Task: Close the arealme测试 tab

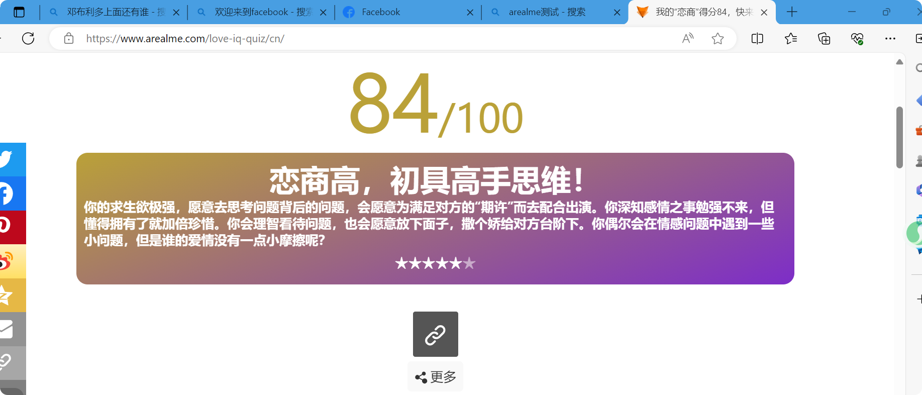Action: coord(617,13)
